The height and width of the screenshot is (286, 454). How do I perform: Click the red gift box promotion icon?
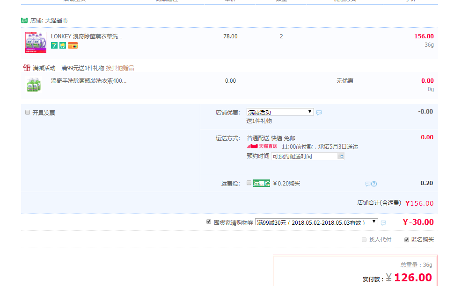27,68
